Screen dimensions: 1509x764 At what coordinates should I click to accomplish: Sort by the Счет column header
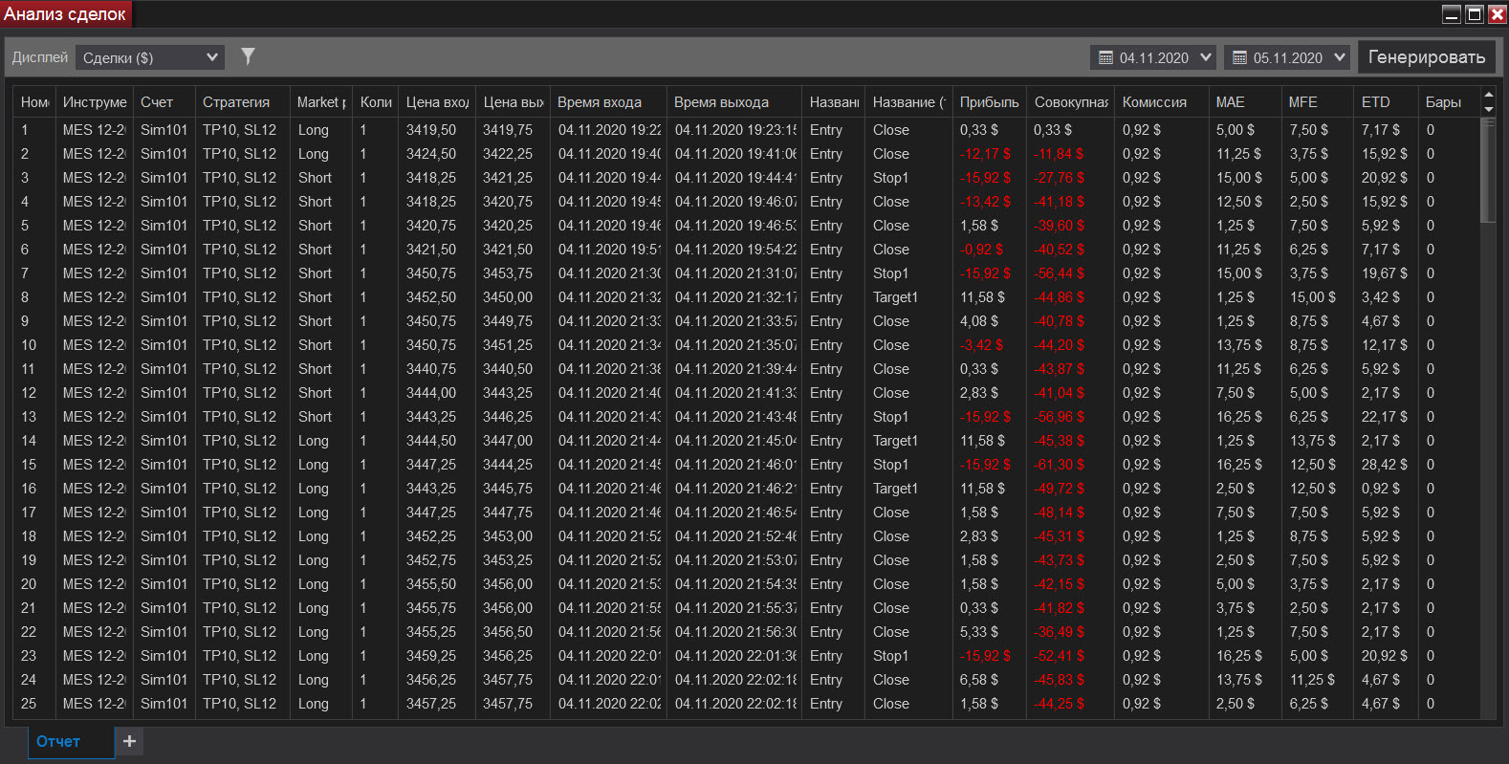164,102
